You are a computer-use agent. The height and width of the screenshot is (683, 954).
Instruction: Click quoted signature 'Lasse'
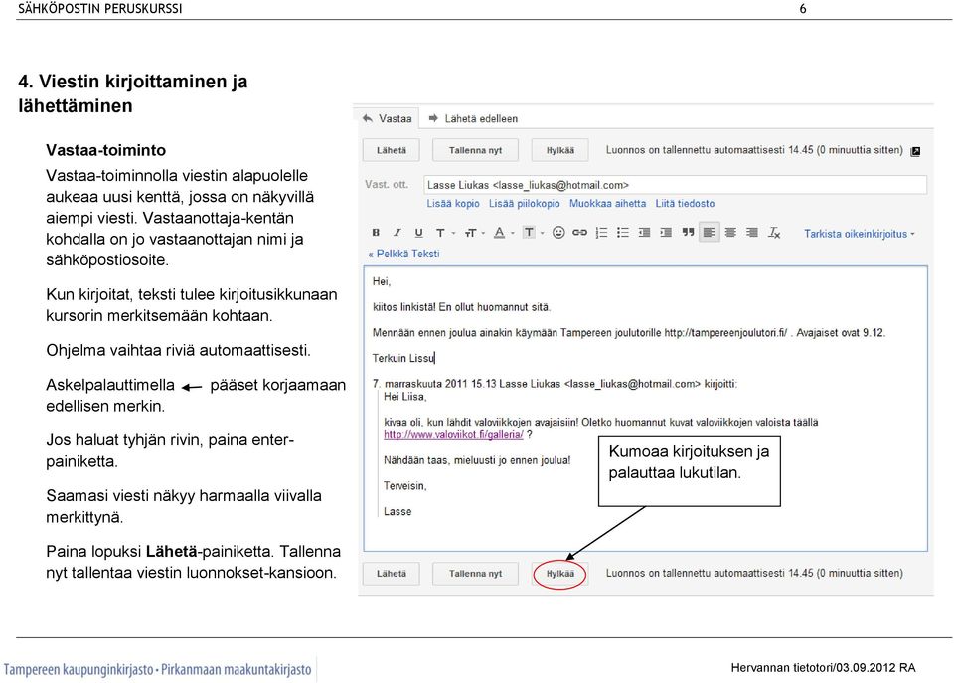pos(397,512)
